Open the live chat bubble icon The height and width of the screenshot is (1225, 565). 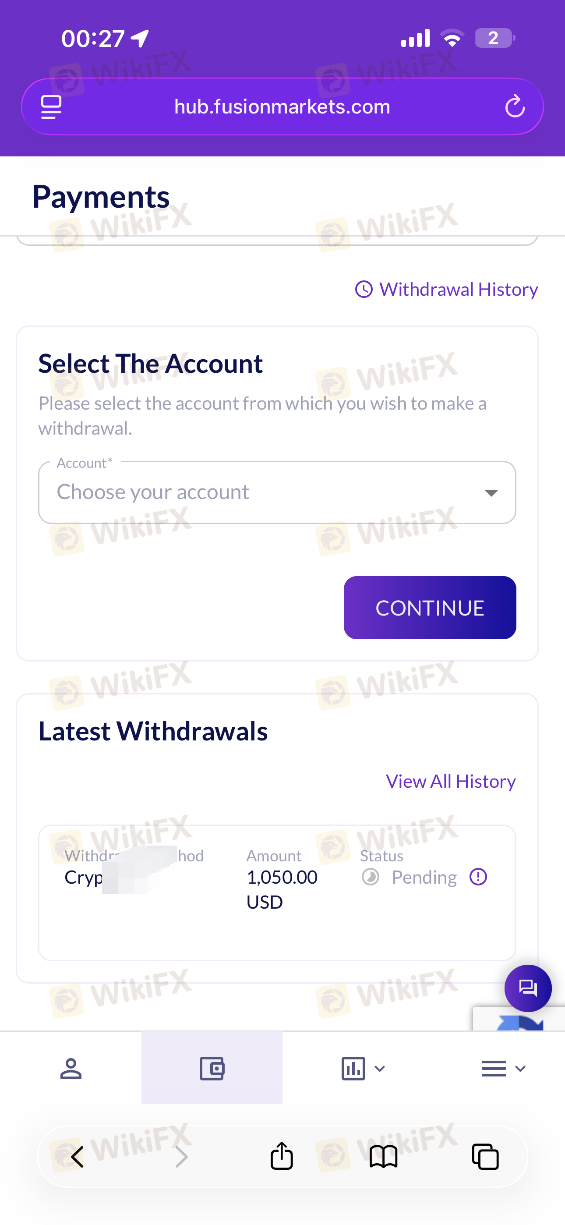[x=528, y=988]
